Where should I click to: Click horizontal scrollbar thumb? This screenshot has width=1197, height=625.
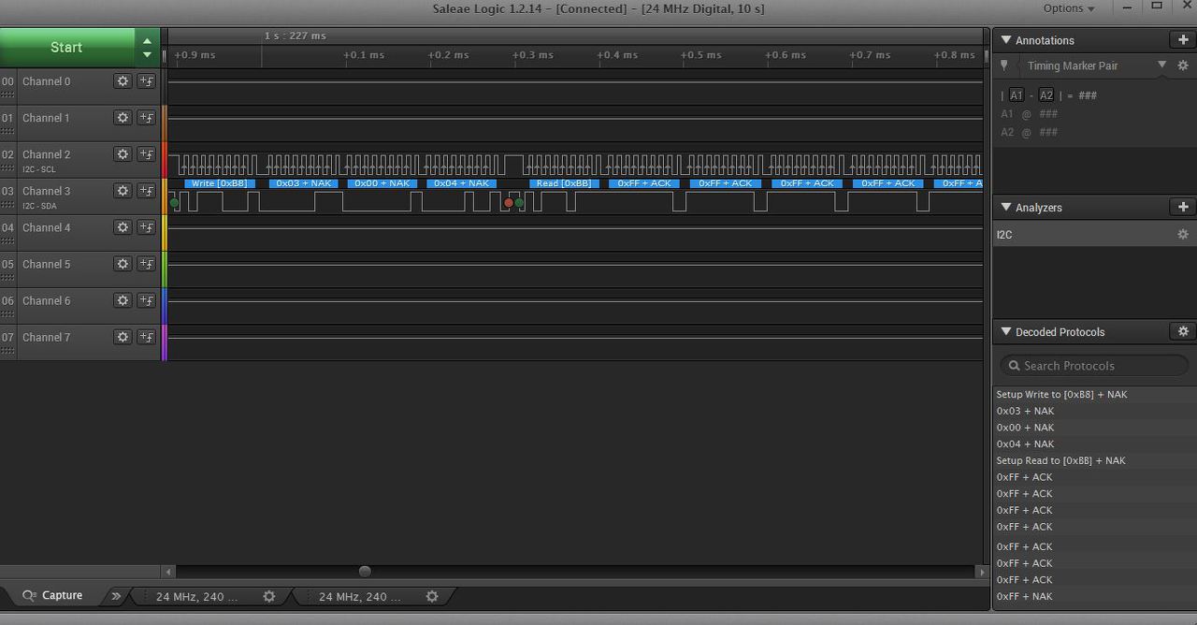pyautogui.click(x=365, y=571)
